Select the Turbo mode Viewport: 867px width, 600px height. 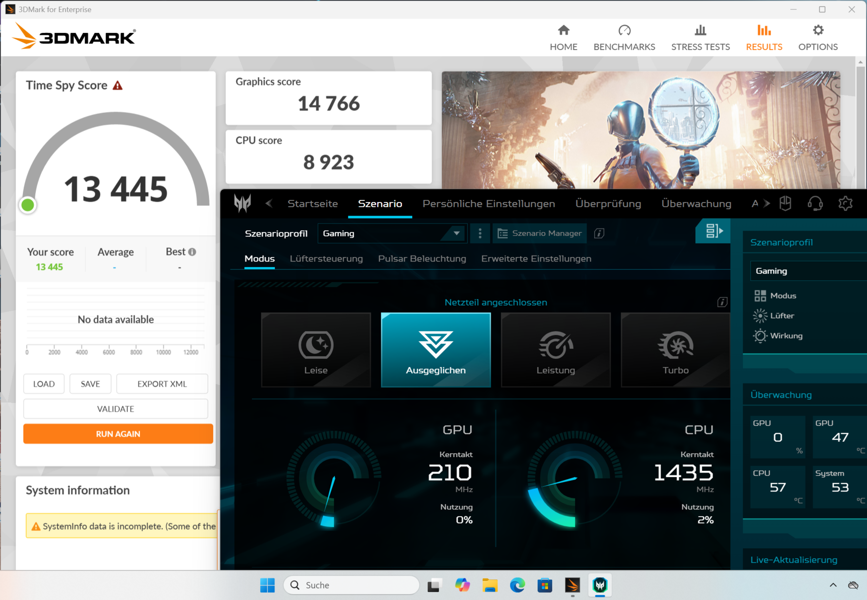click(x=675, y=350)
